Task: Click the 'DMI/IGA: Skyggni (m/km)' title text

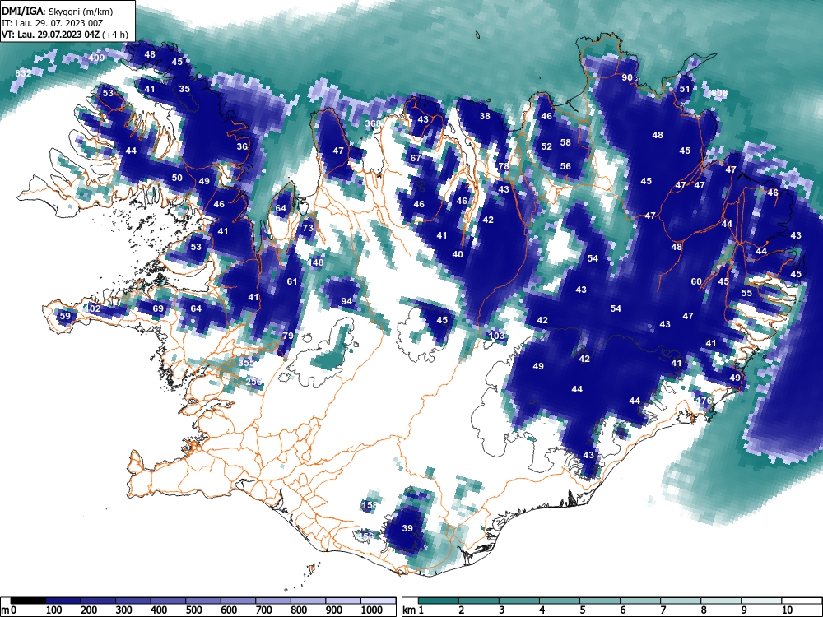Action: (58, 11)
